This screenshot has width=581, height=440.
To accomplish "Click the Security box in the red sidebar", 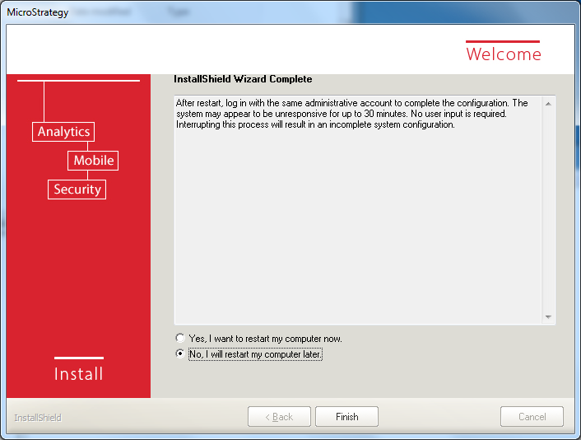I will point(77,190).
